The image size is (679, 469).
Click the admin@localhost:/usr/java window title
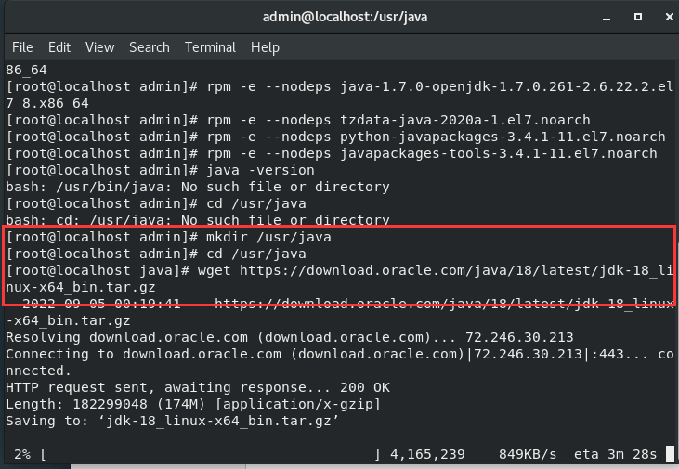(x=339, y=17)
